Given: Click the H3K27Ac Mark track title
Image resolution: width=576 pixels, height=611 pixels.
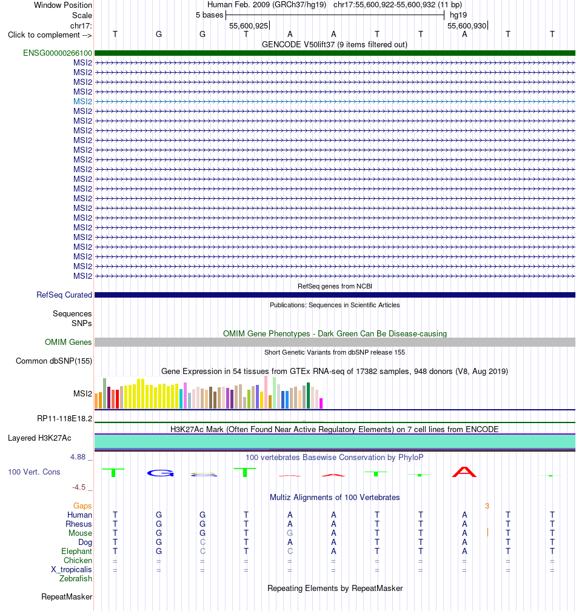Looking at the screenshot, I should tap(334, 429).
